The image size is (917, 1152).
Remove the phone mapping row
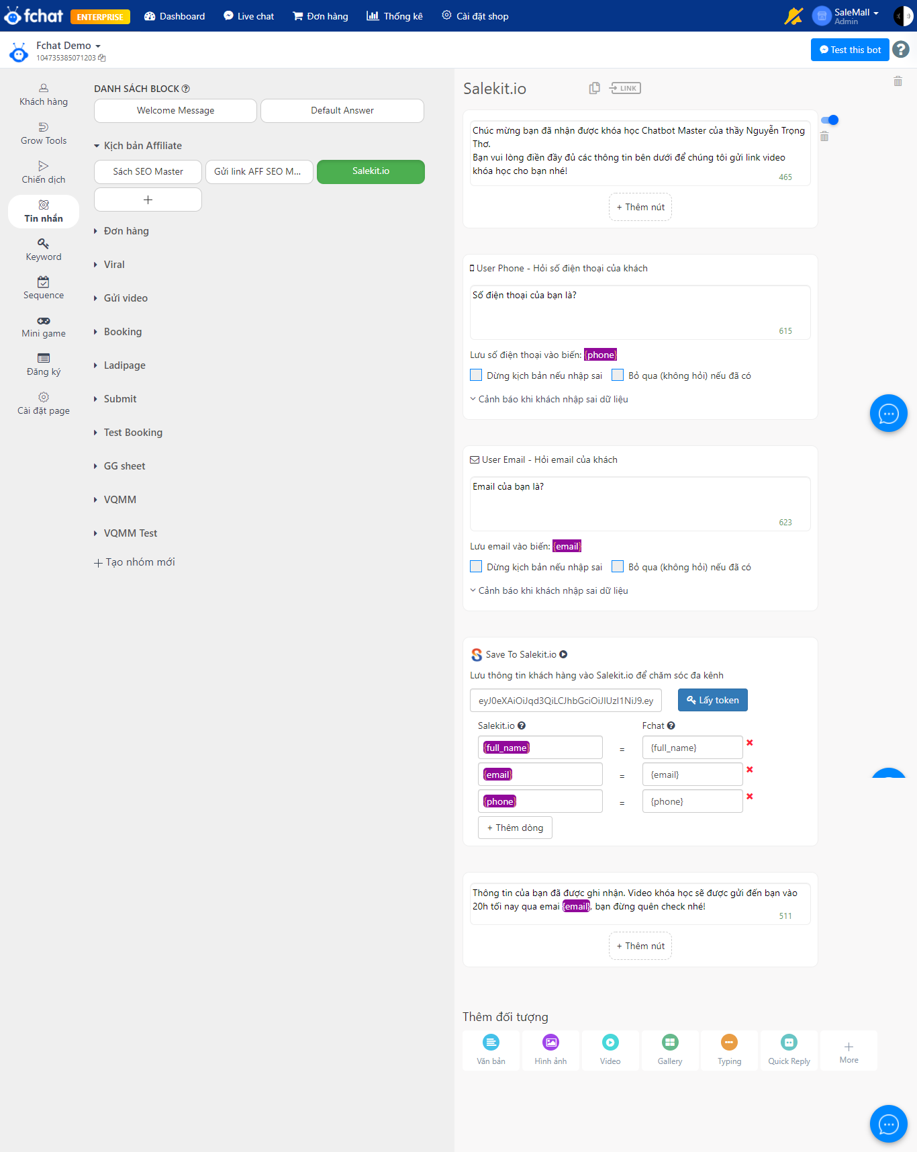click(750, 796)
